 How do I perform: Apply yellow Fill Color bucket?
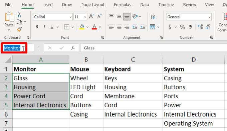click(x=82, y=27)
